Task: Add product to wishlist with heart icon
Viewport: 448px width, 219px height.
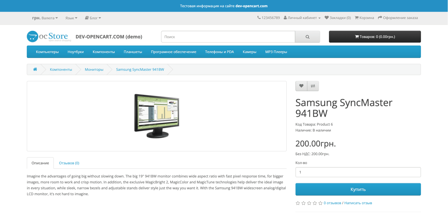Action: click(301, 86)
